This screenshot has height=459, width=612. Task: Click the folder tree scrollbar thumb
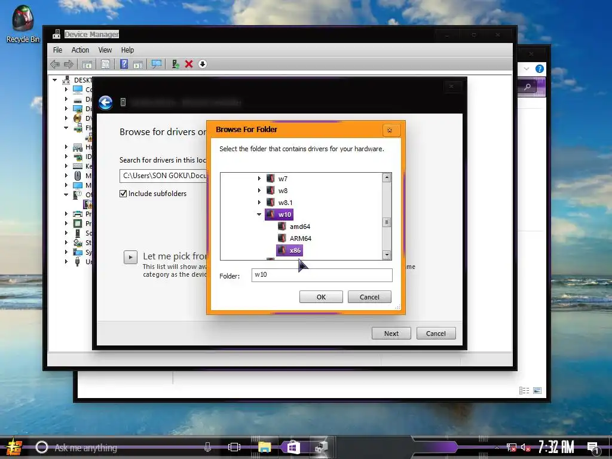(x=387, y=222)
